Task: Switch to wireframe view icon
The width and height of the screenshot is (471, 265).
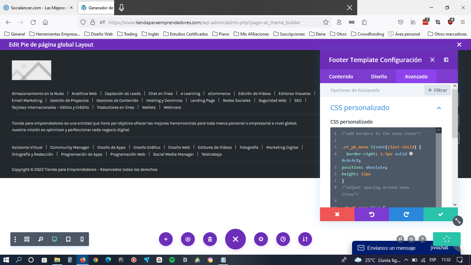Action: [27, 239]
